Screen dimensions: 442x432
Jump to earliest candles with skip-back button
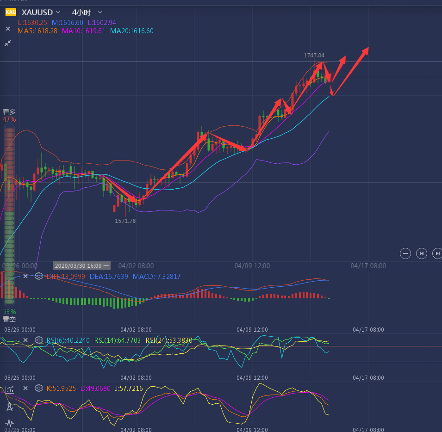coord(421,253)
